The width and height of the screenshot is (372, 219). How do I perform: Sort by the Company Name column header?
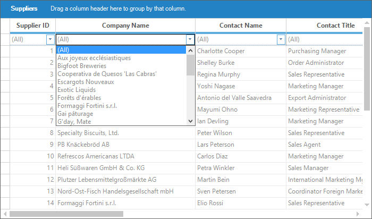(125, 26)
